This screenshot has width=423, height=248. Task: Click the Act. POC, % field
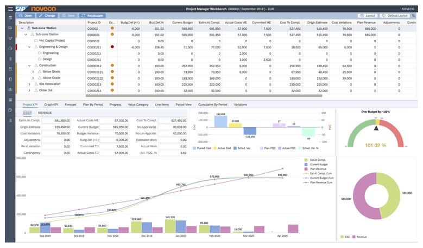(173, 153)
